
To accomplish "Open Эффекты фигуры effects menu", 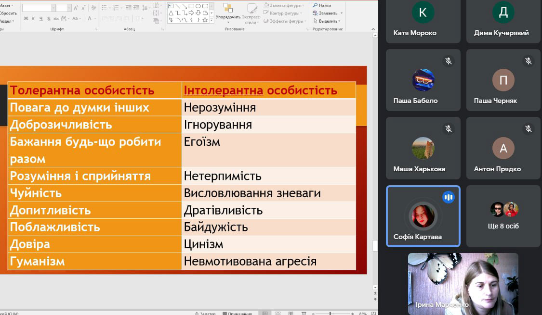I will click(x=285, y=21).
